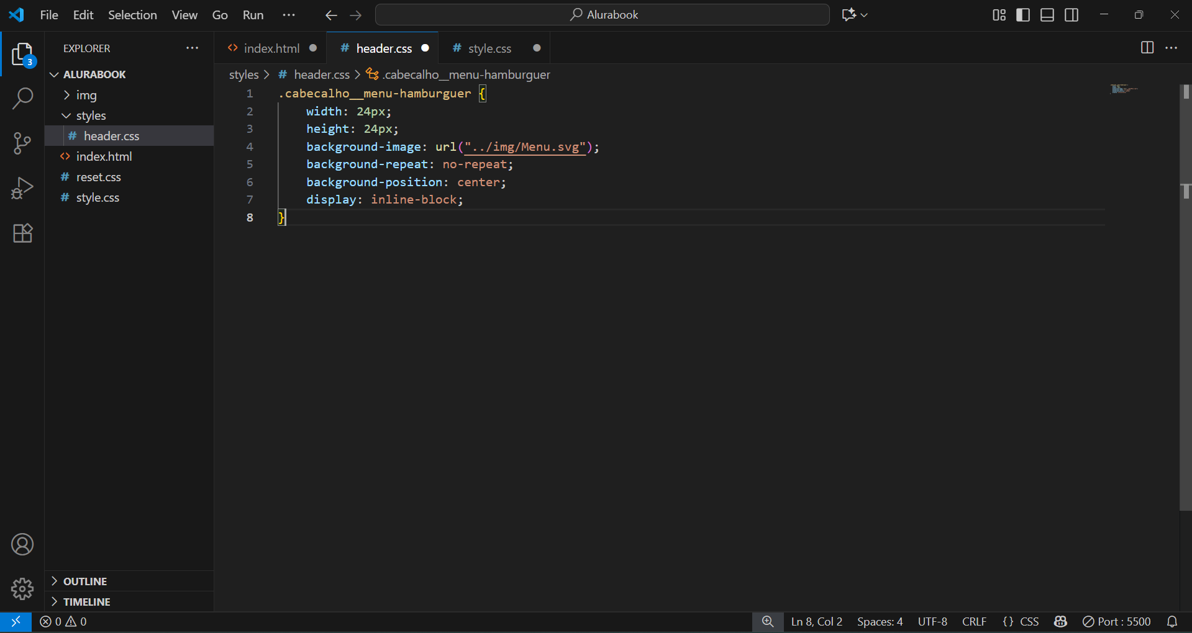Open the Search view in activity bar

pyautogui.click(x=22, y=98)
